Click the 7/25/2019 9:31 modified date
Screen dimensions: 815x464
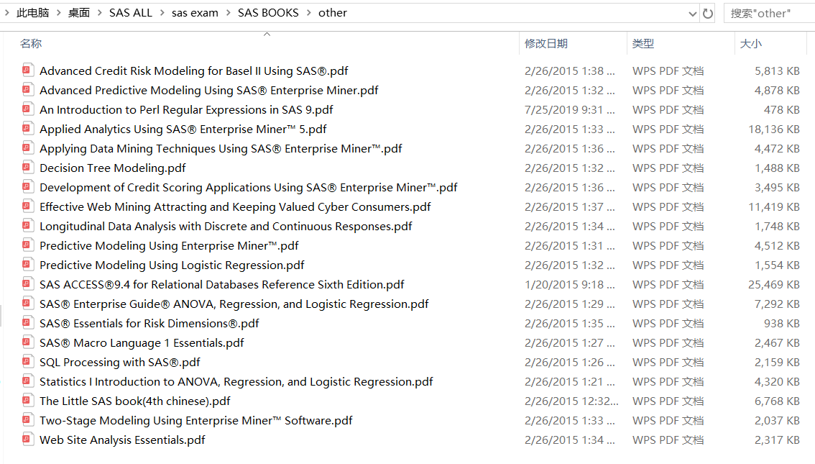tap(570, 110)
